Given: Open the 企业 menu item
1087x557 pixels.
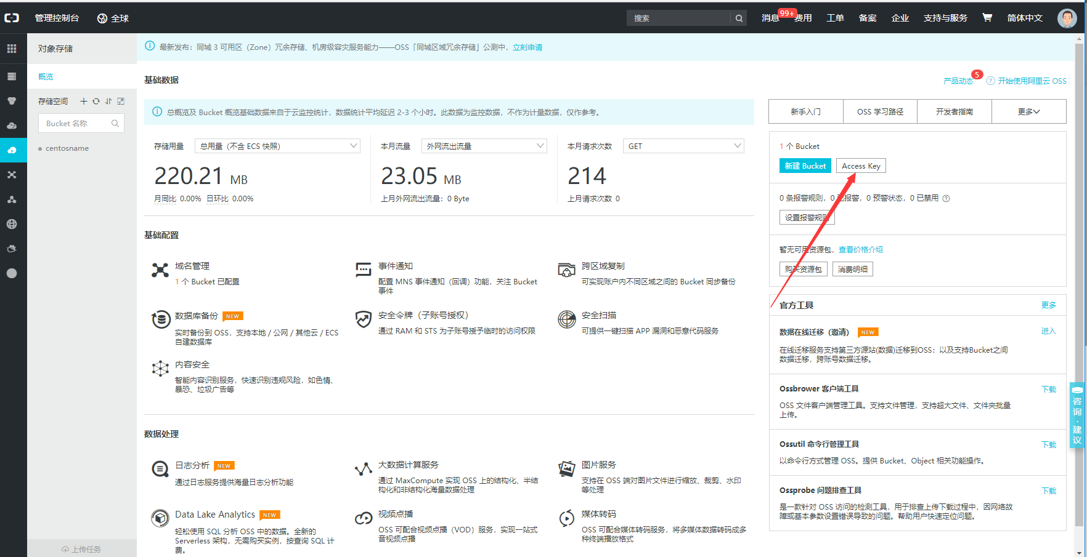Looking at the screenshot, I should [900, 18].
